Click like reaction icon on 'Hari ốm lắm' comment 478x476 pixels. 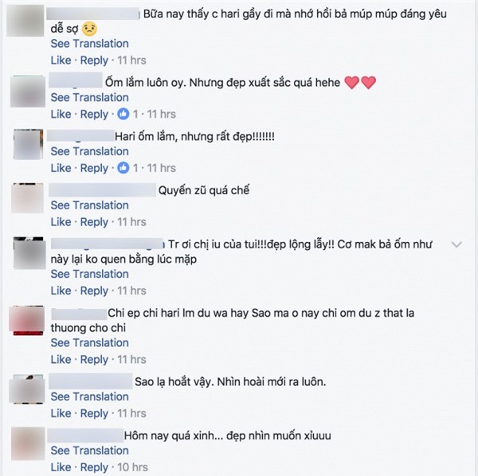123,168
